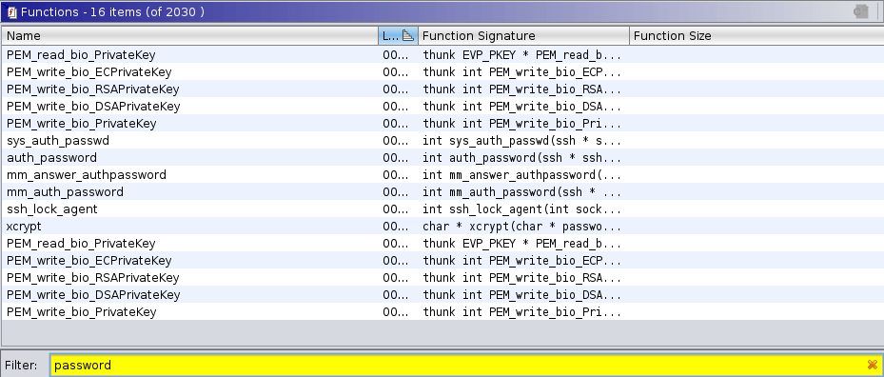Click signature 'int sys_auth_passwd(ssh * s...'
The image size is (884, 377).
[522, 141]
